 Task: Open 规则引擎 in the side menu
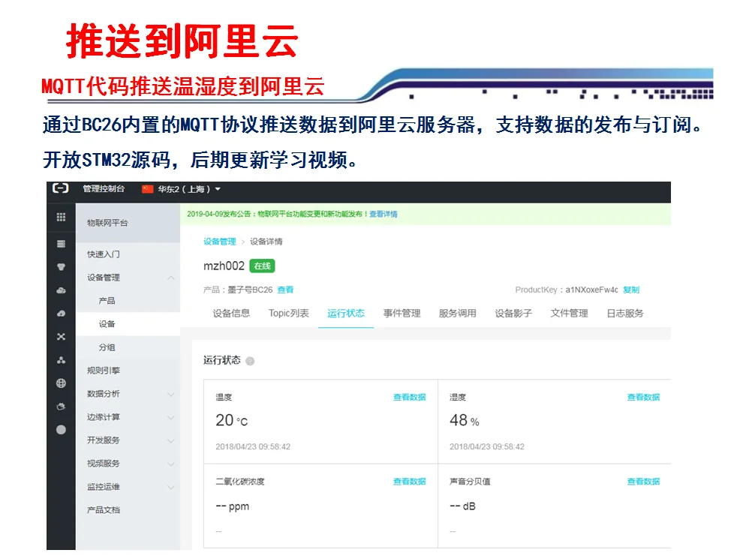click(104, 371)
